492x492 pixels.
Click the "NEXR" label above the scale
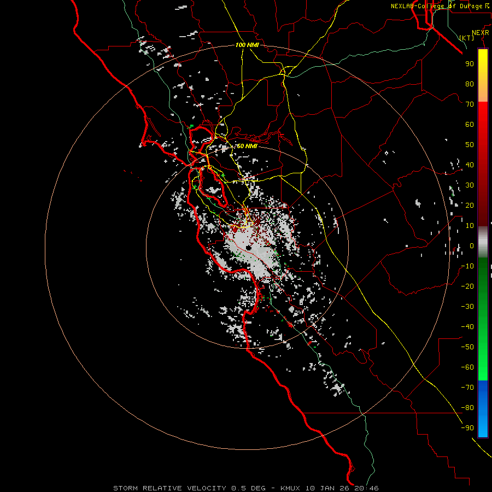(x=481, y=33)
